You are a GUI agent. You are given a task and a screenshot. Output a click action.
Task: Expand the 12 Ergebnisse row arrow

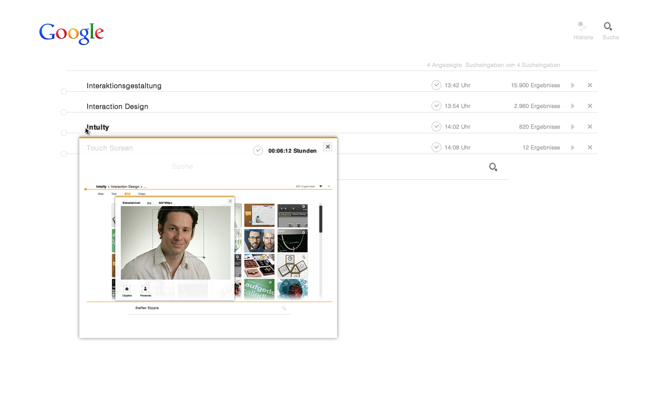tap(573, 148)
